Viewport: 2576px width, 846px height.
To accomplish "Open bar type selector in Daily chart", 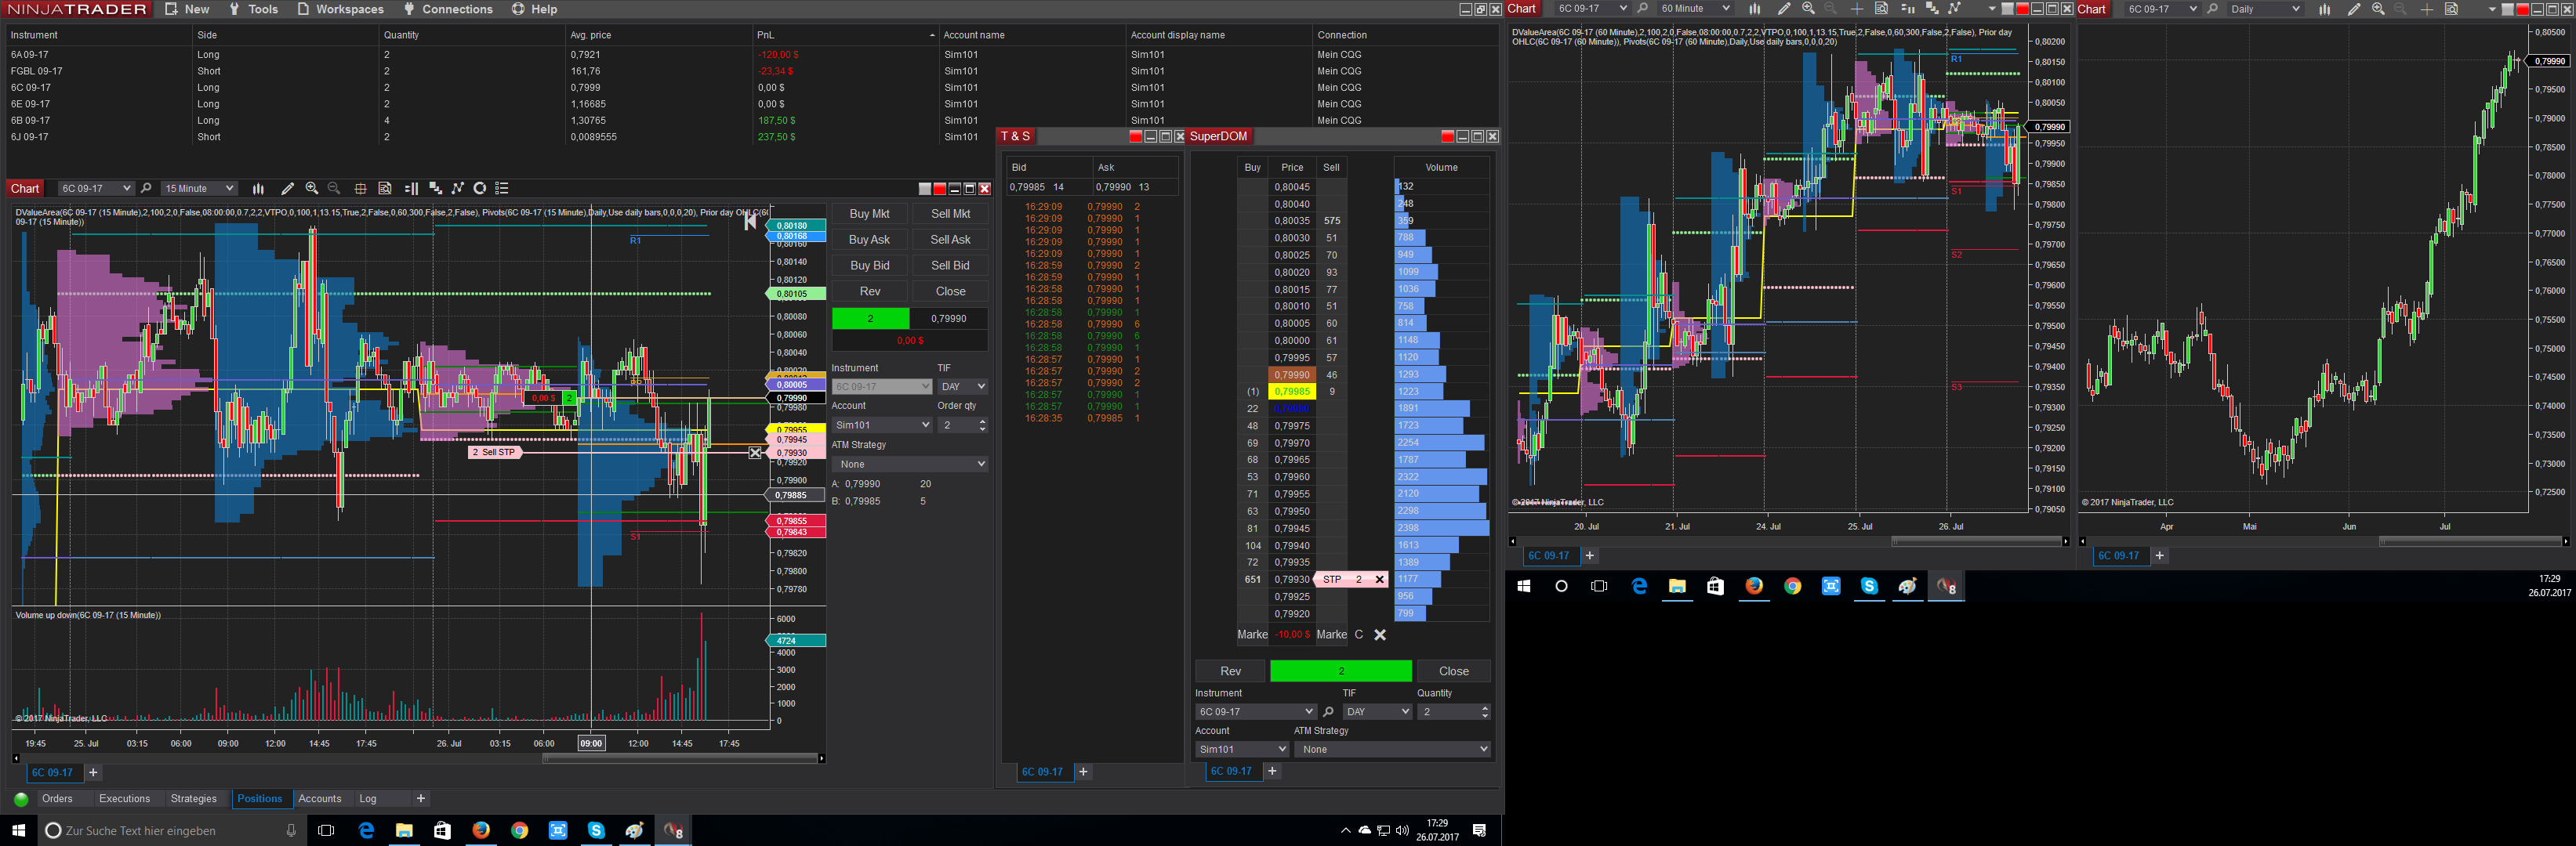I will [x=2324, y=9].
